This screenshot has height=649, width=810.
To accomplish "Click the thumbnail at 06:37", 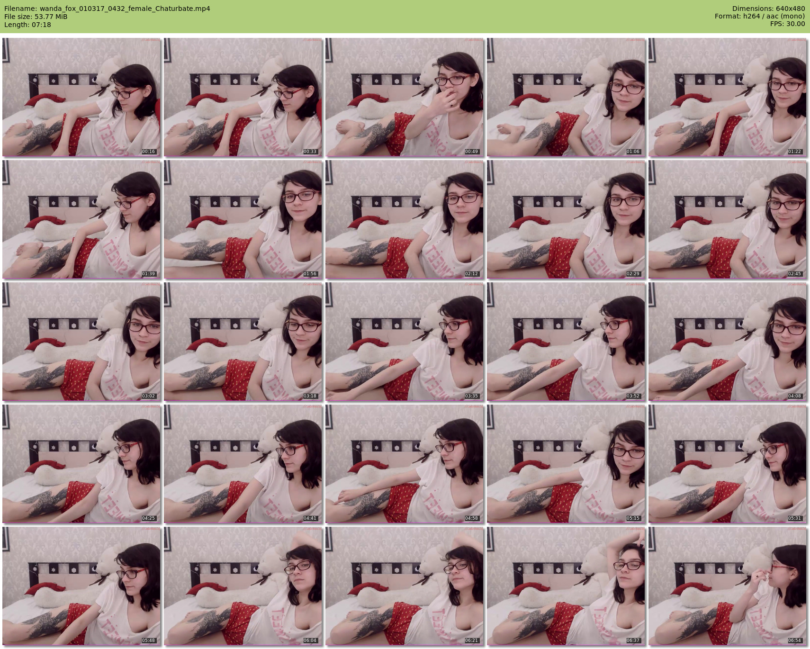I will [566, 586].
